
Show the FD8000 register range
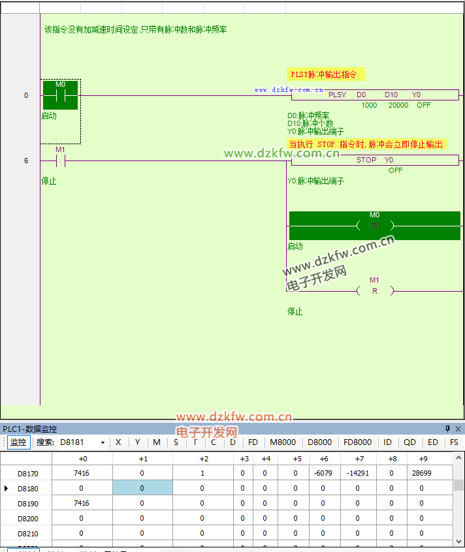click(x=358, y=442)
